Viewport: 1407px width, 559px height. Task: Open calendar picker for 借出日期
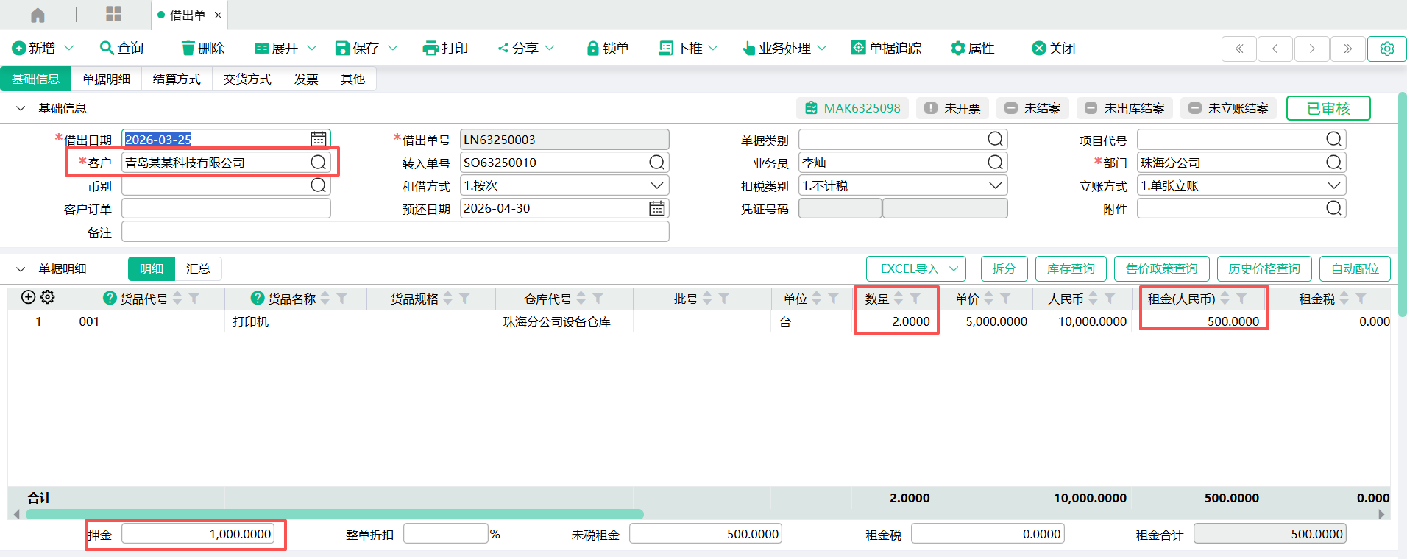318,139
